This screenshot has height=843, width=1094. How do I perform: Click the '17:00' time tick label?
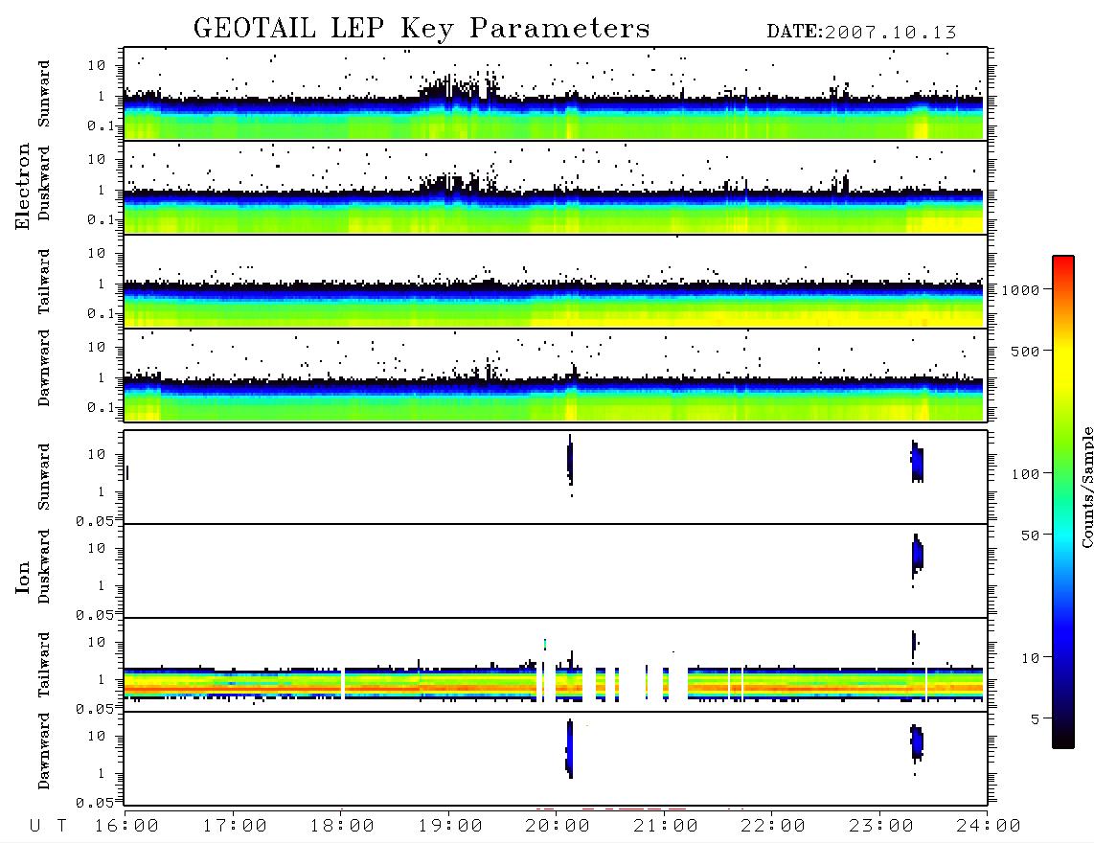tap(235, 827)
